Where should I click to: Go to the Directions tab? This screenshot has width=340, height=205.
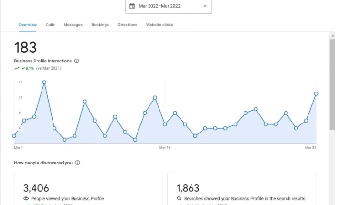click(x=127, y=25)
